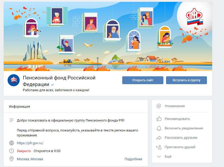Screen dimensions: 224x167
Task: Click the location pin icon
Action: click(x=12, y=159)
